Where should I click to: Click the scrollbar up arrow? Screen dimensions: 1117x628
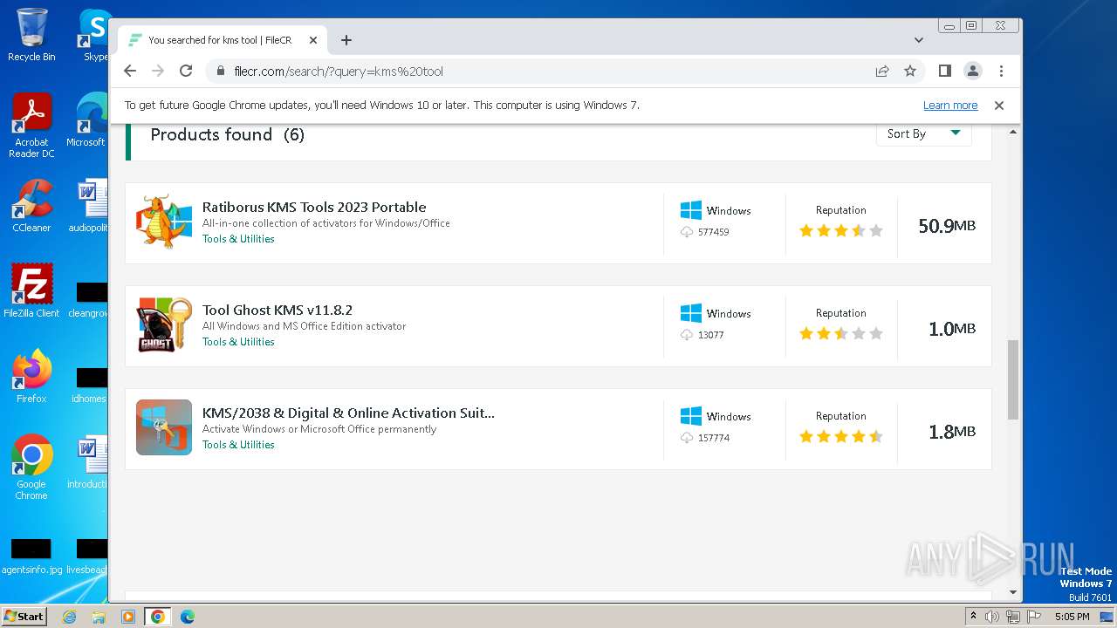pyautogui.click(x=1013, y=132)
